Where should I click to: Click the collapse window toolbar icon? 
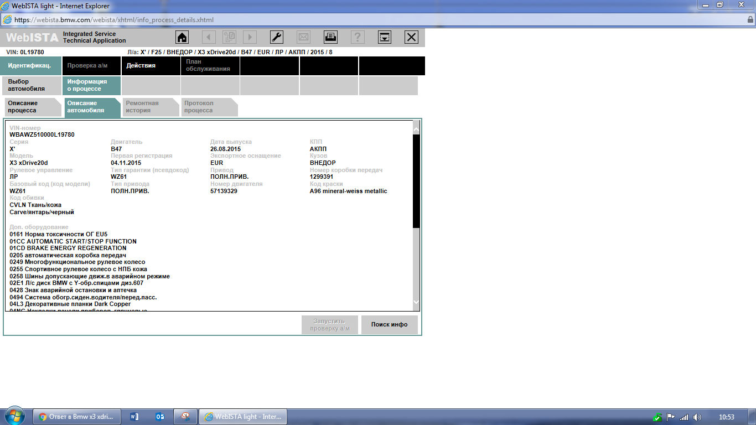tap(385, 37)
